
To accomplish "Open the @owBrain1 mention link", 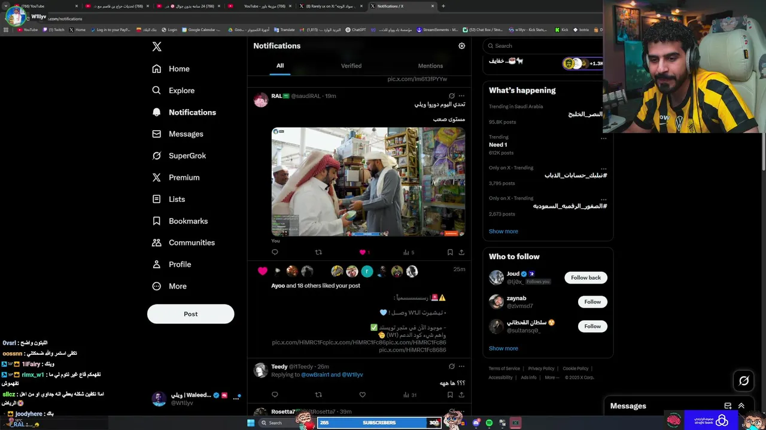I will click(x=315, y=375).
